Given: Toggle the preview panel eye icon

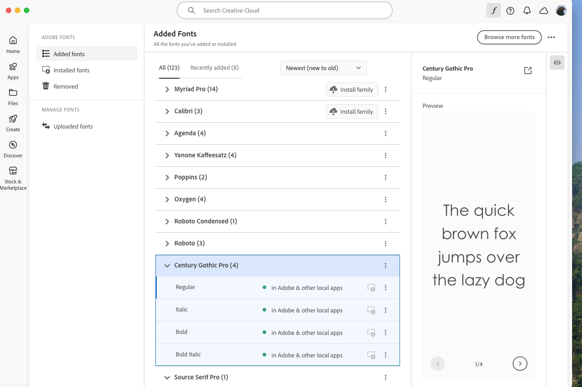Looking at the screenshot, I should click(x=557, y=62).
